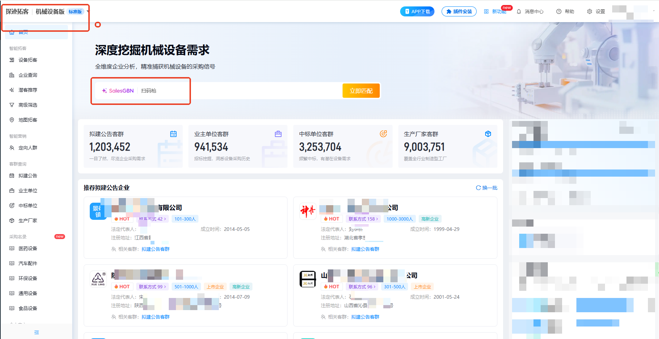Expand the 标准版 version dropdown arrow
This screenshot has width=659, height=339.
point(88,11)
